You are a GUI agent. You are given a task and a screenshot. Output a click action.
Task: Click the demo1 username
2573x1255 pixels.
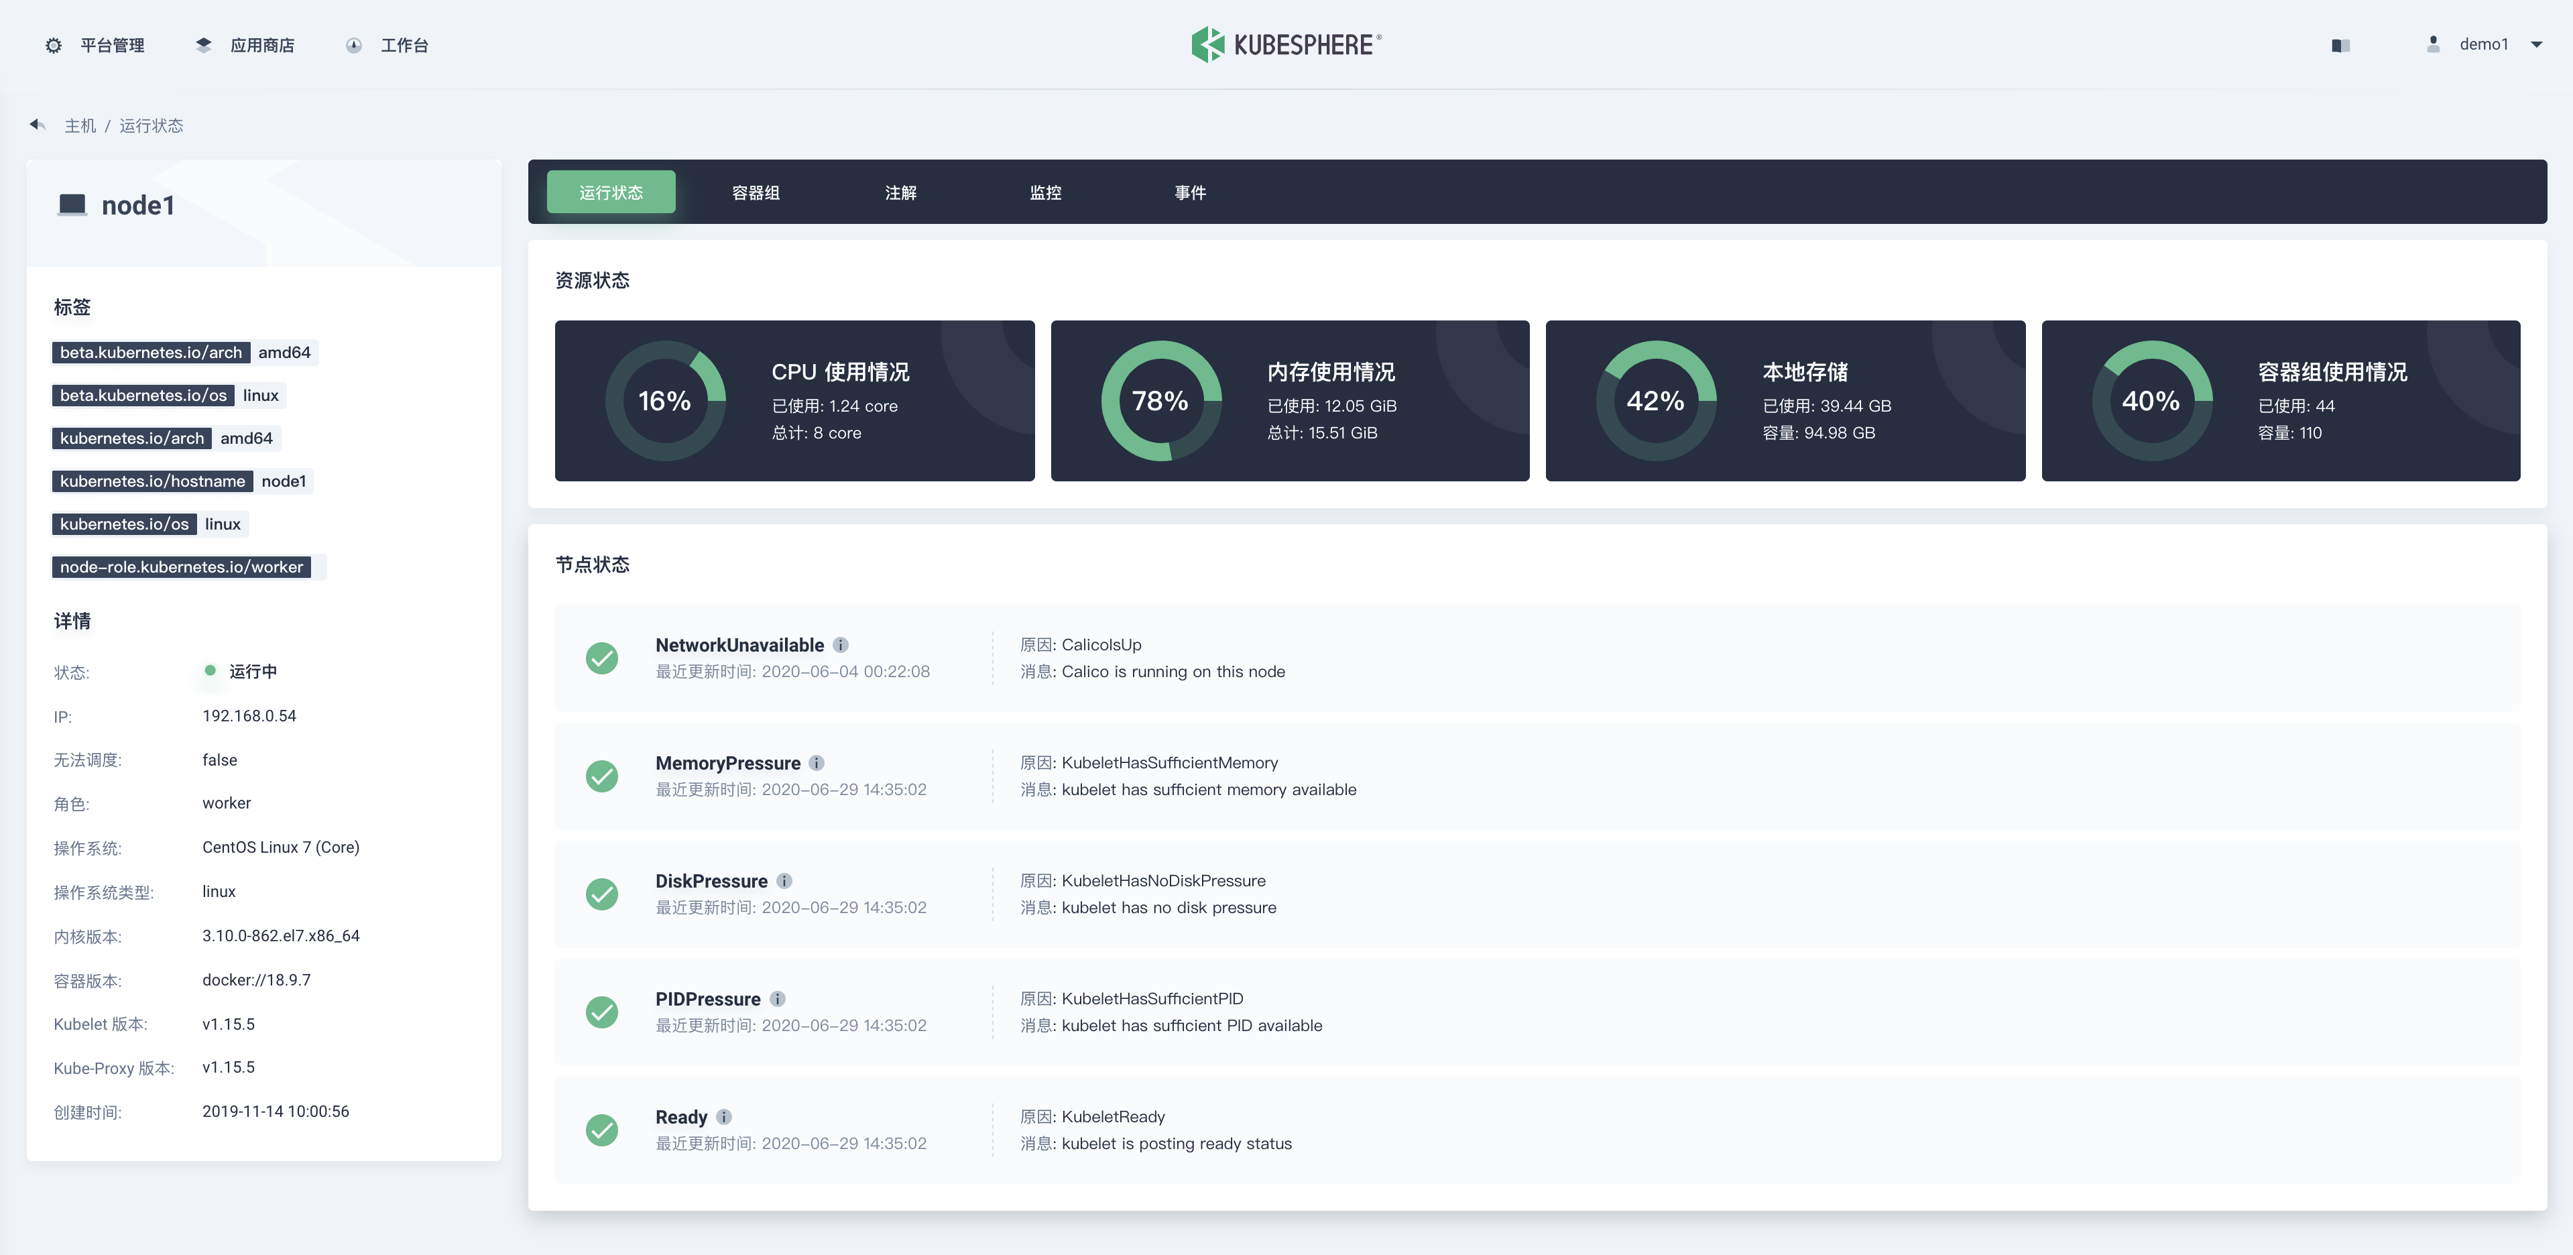(x=2484, y=44)
